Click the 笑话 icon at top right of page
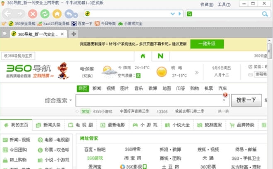The height and width of the screenshot is (169, 273). pyautogui.click(x=250, y=67)
